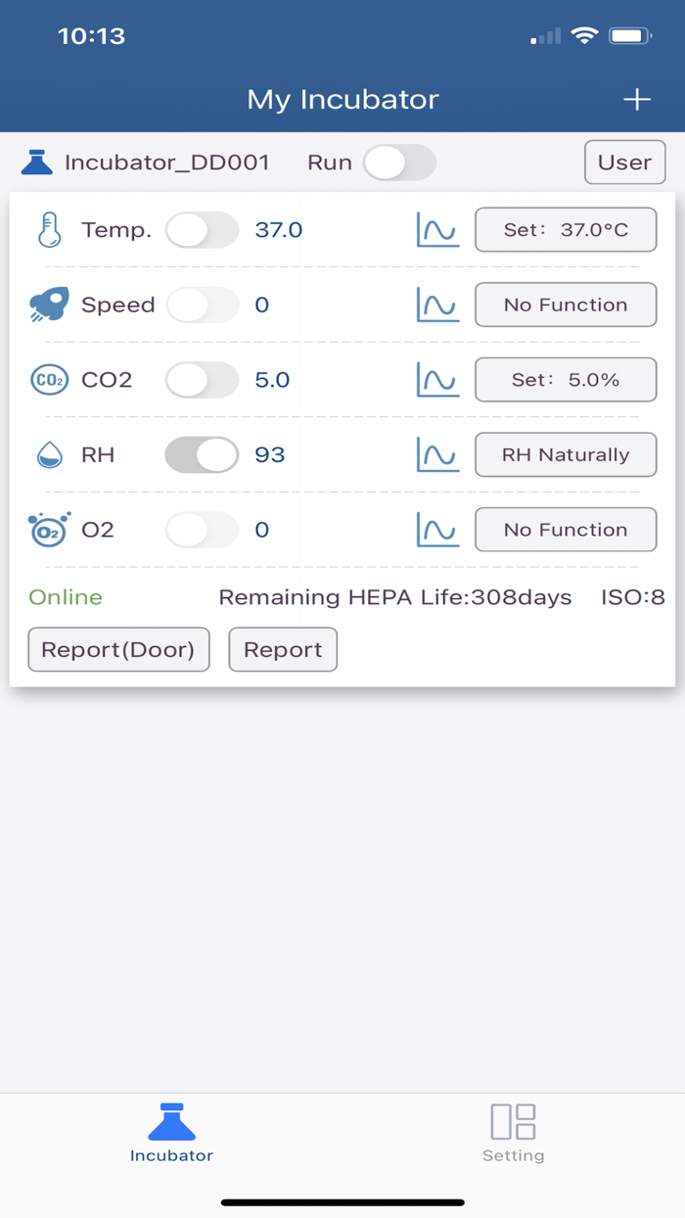
Task: Tap the thermometer icon beside Temp.
Action: point(49,230)
